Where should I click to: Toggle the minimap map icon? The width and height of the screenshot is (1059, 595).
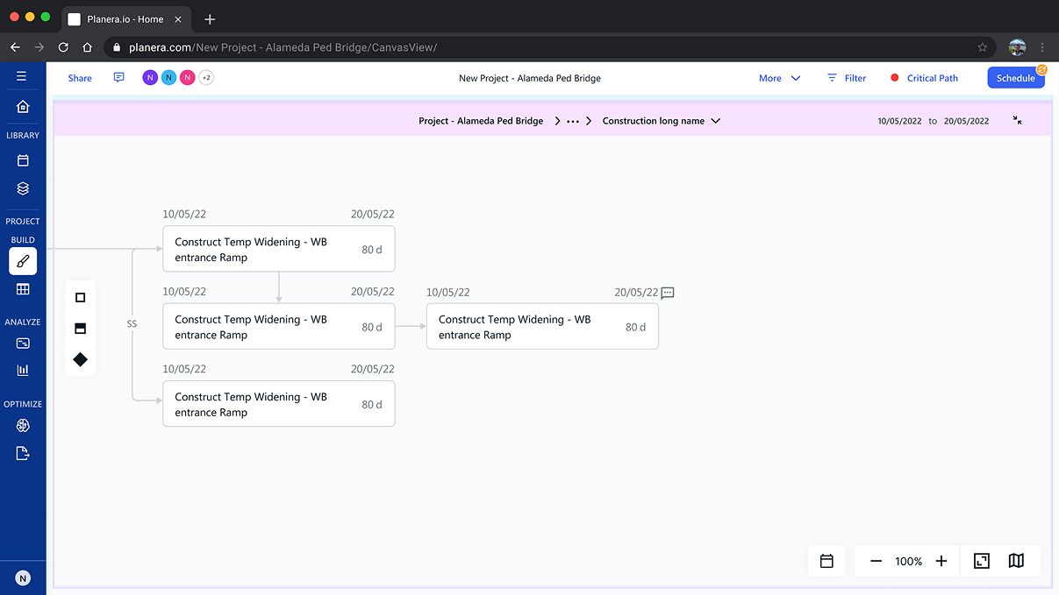pos(1016,561)
